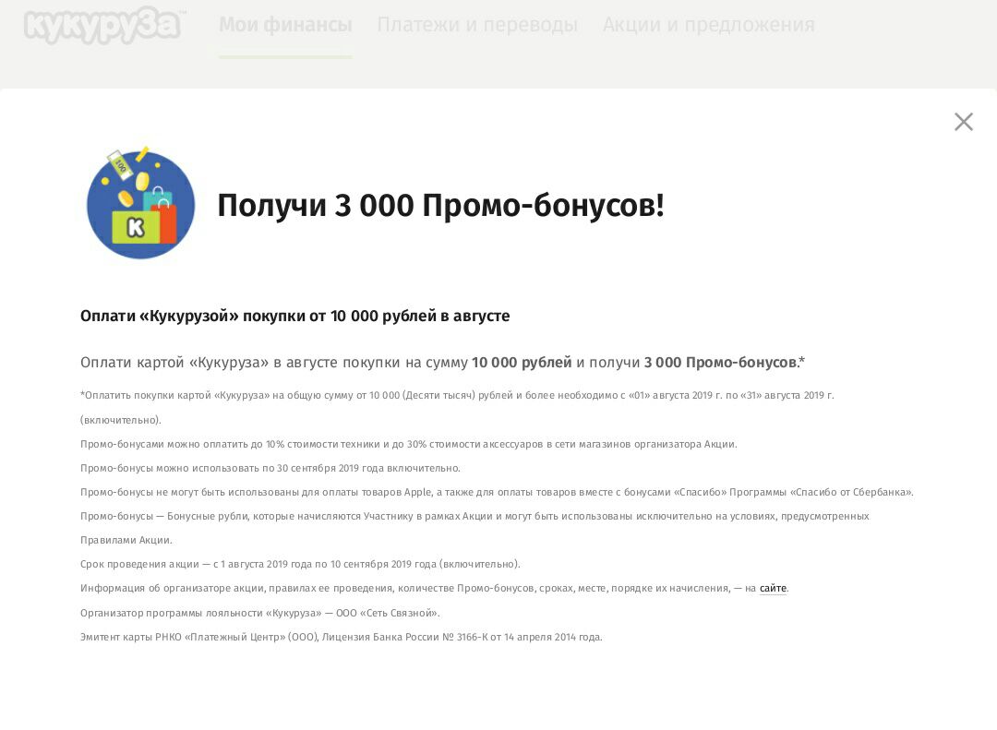997x730 pixels.
Task: Click the Кукуруза logo
Action: click(103, 26)
